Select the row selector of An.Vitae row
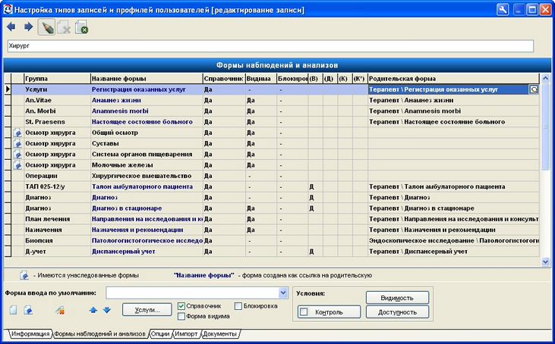Image resolution: width=555 pixels, height=344 pixels. [x=8, y=100]
